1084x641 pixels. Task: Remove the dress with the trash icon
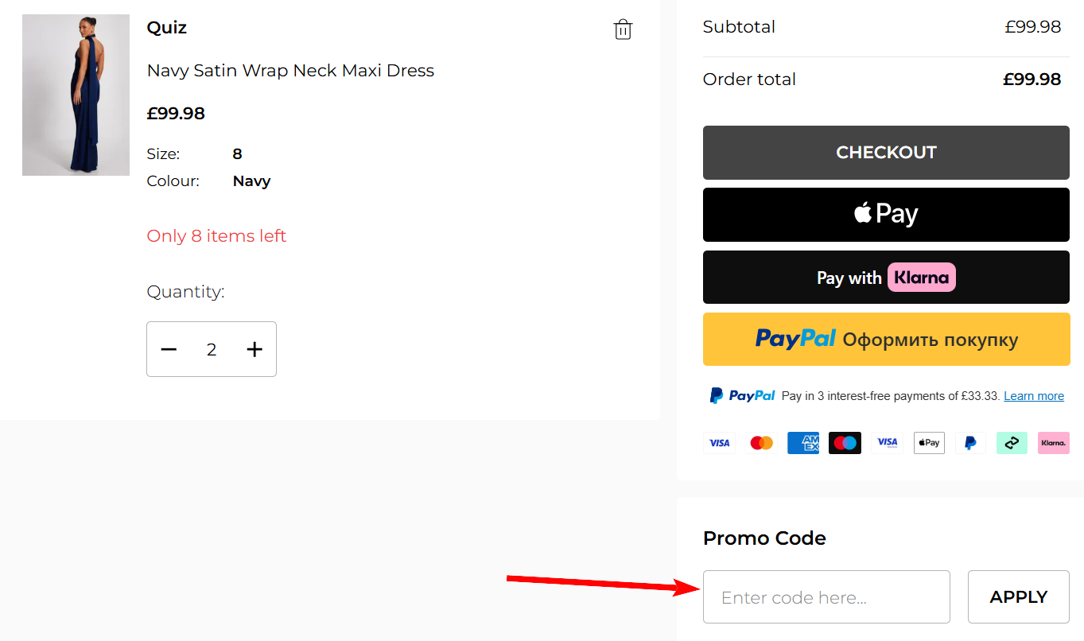pyautogui.click(x=623, y=29)
